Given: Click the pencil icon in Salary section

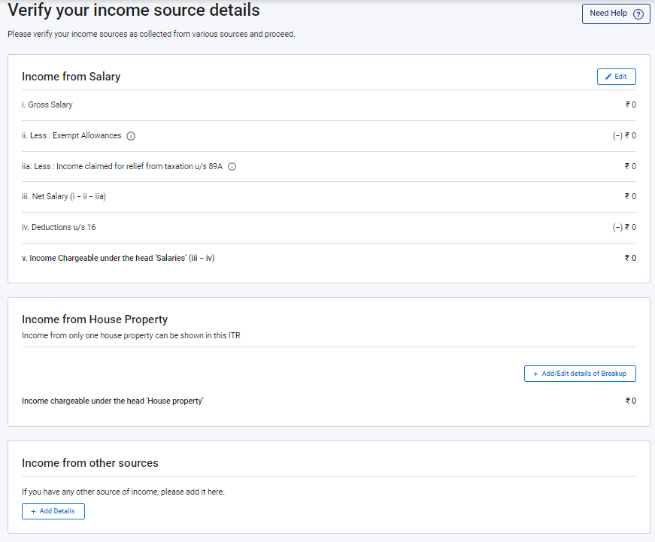Looking at the screenshot, I should pos(608,77).
